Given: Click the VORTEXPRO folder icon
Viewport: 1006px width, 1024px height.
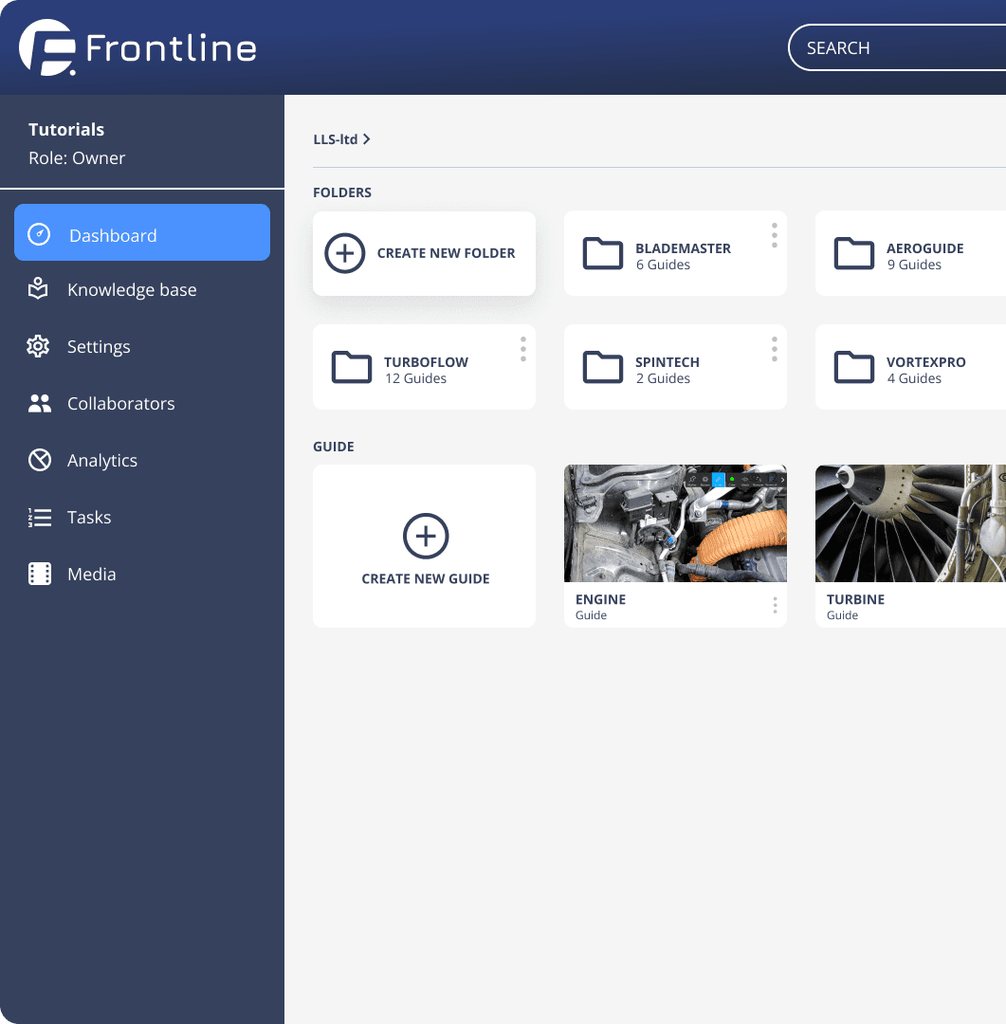Looking at the screenshot, I should tap(853, 367).
